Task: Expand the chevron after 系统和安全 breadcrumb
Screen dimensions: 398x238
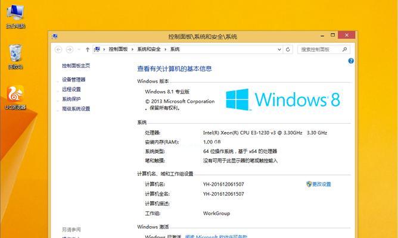Action: 165,49
